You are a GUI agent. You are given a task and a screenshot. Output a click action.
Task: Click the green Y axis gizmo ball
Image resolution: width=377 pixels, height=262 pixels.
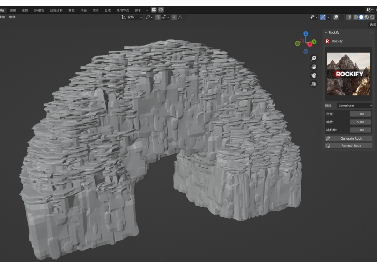314,42
